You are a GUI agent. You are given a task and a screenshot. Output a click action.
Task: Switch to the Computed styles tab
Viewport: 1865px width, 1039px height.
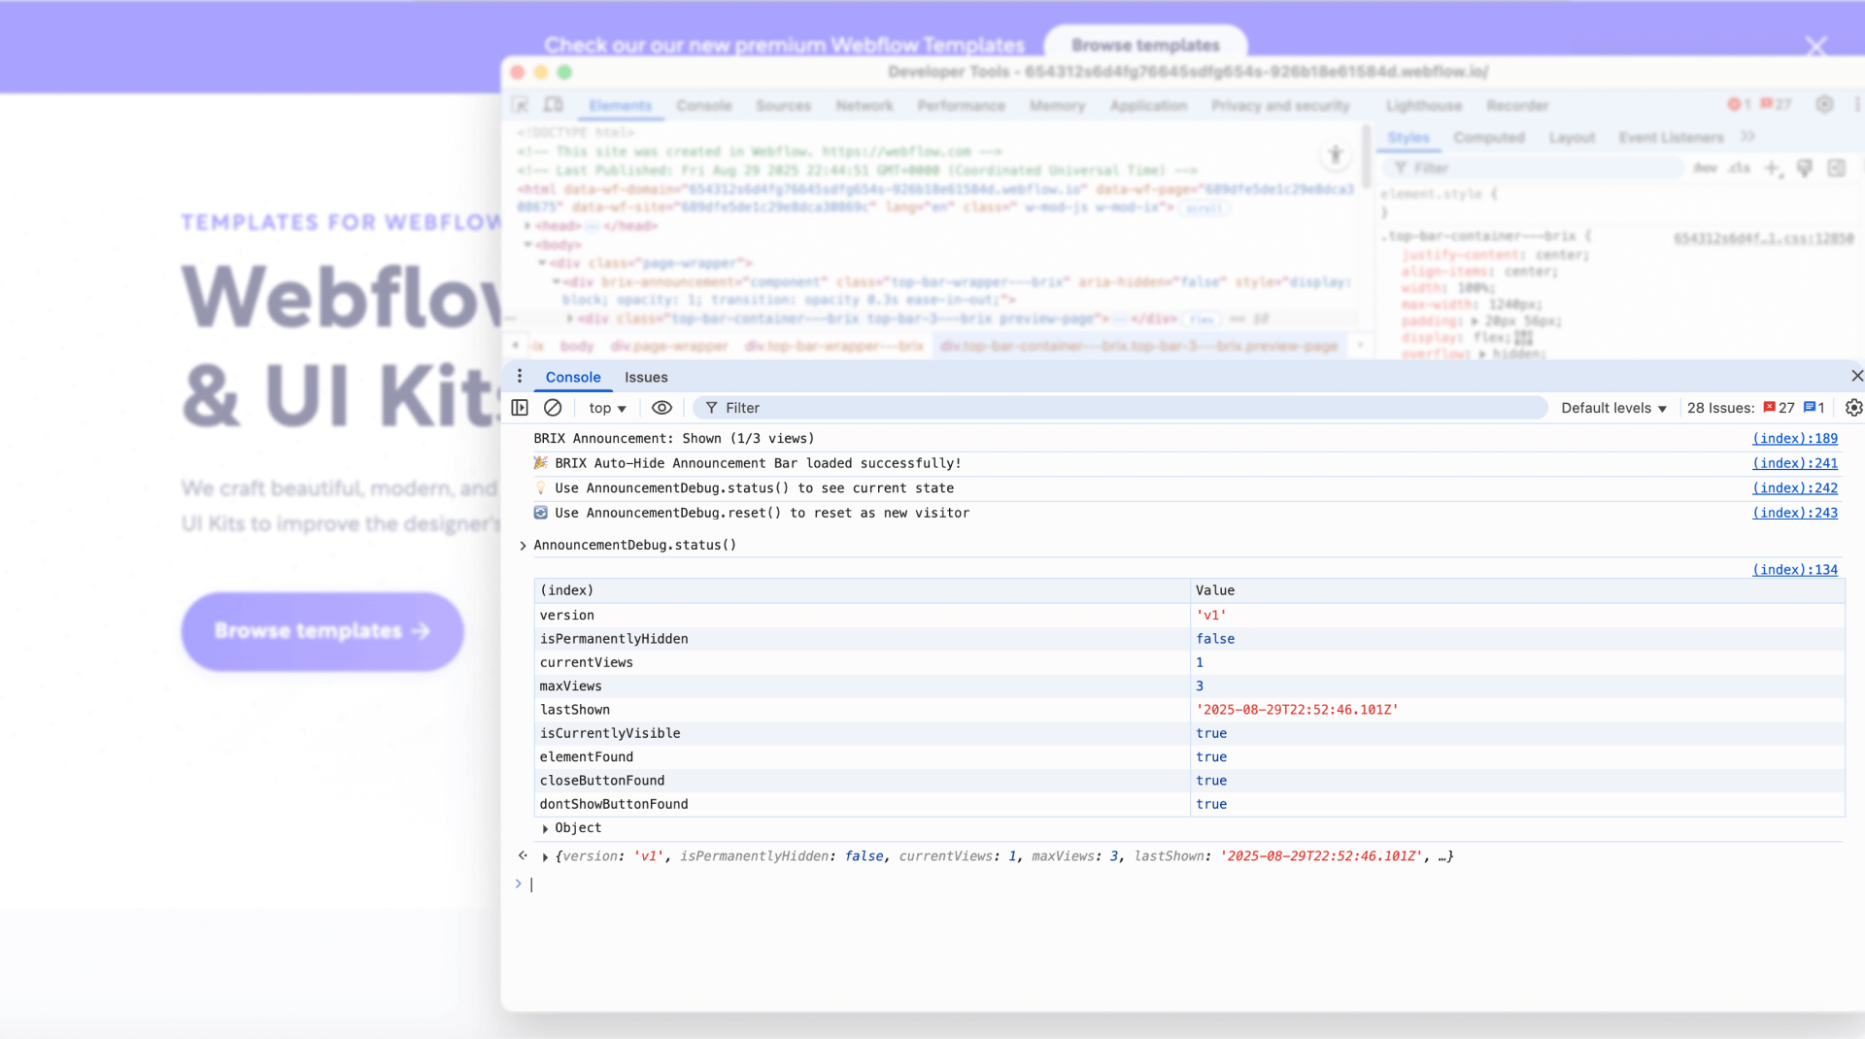click(x=1489, y=137)
